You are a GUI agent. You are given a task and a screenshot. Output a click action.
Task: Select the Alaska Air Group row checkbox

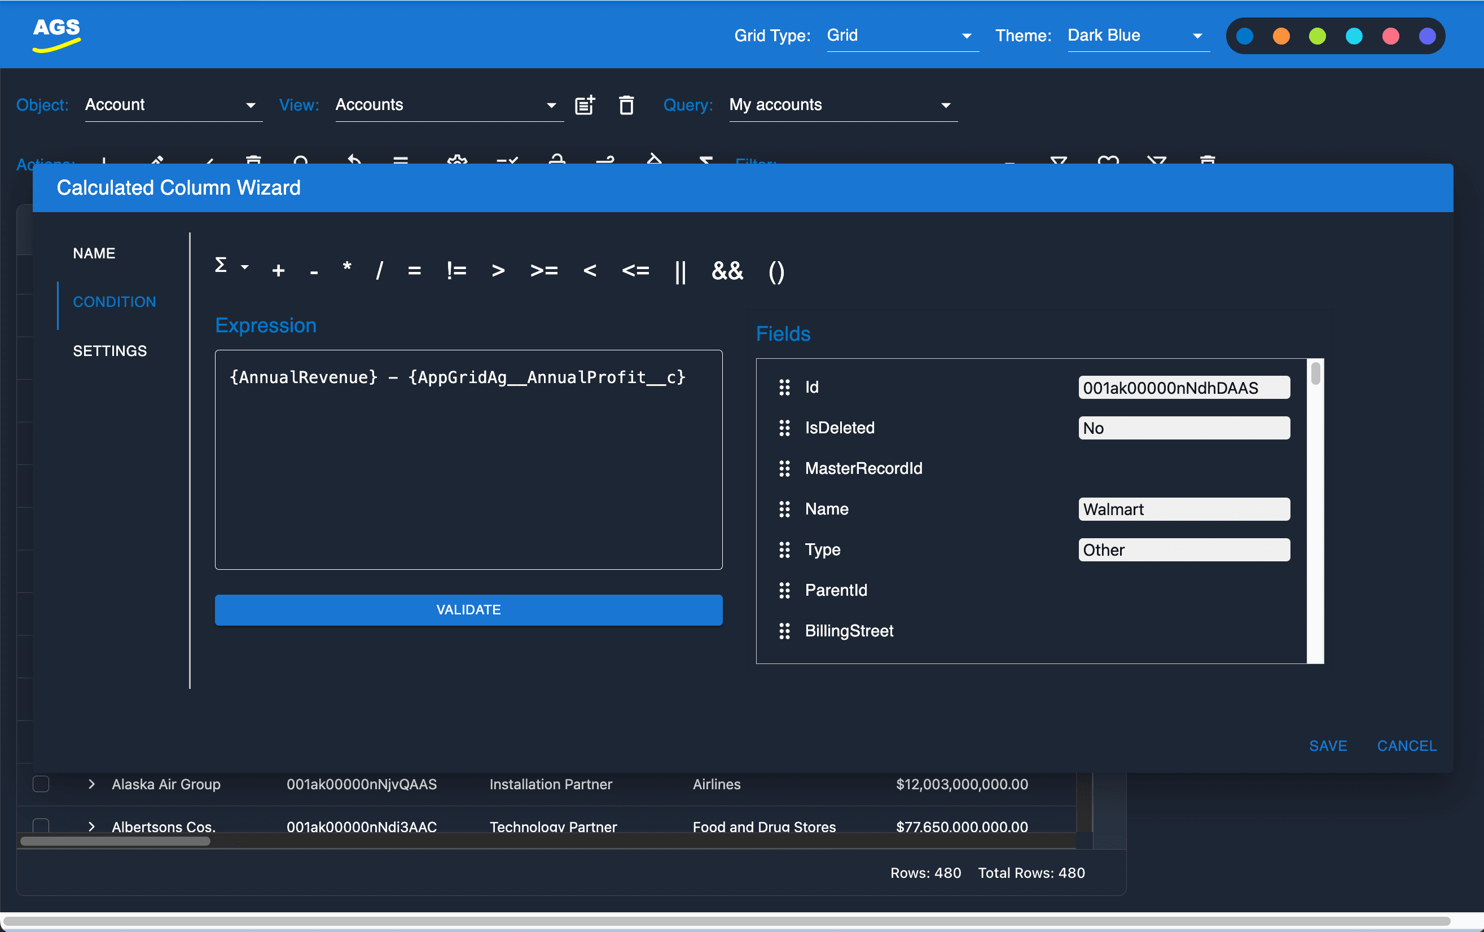(41, 784)
